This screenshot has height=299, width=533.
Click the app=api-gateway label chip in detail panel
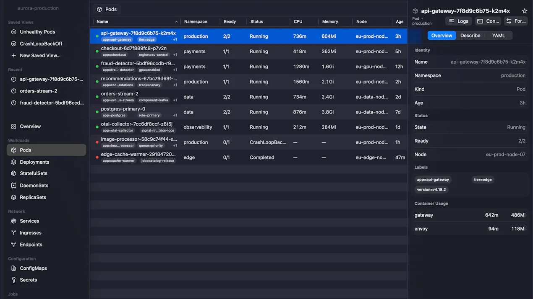click(x=433, y=180)
